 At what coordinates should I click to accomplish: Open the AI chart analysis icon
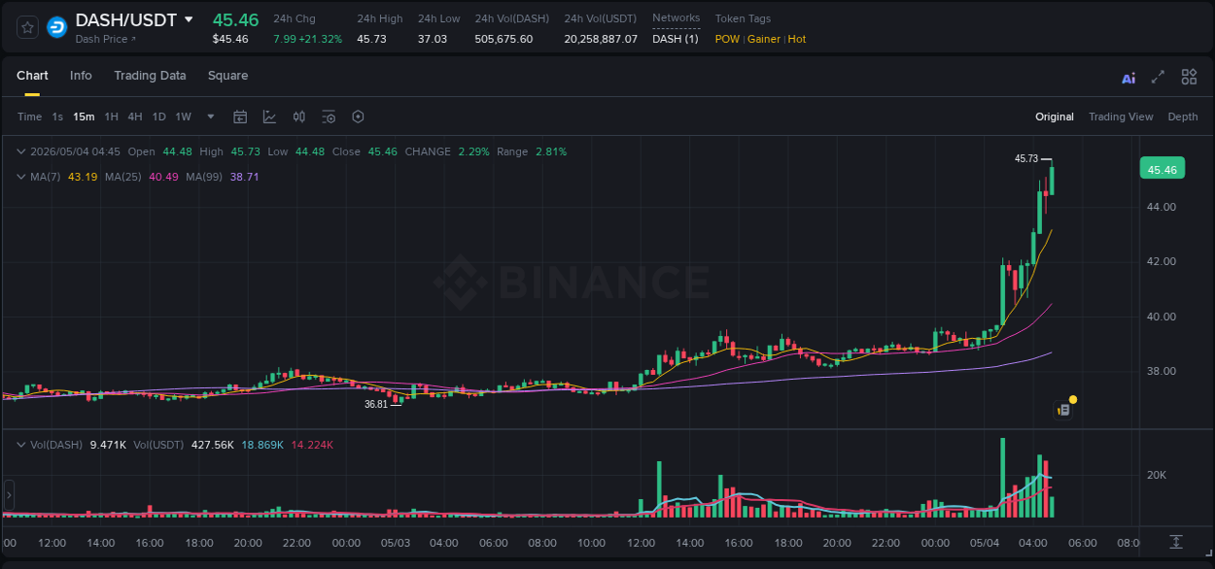(1128, 79)
